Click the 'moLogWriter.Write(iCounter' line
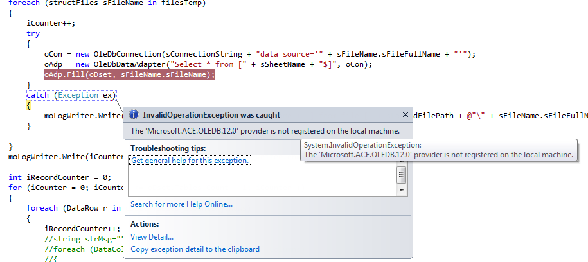This screenshot has width=588, height=262. pyautogui.click(x=66, y=156)
